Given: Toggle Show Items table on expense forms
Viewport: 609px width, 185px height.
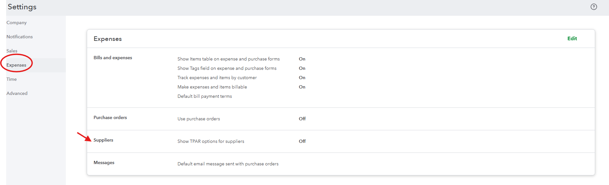Looking at the screenshot, I should pos(228,59).
